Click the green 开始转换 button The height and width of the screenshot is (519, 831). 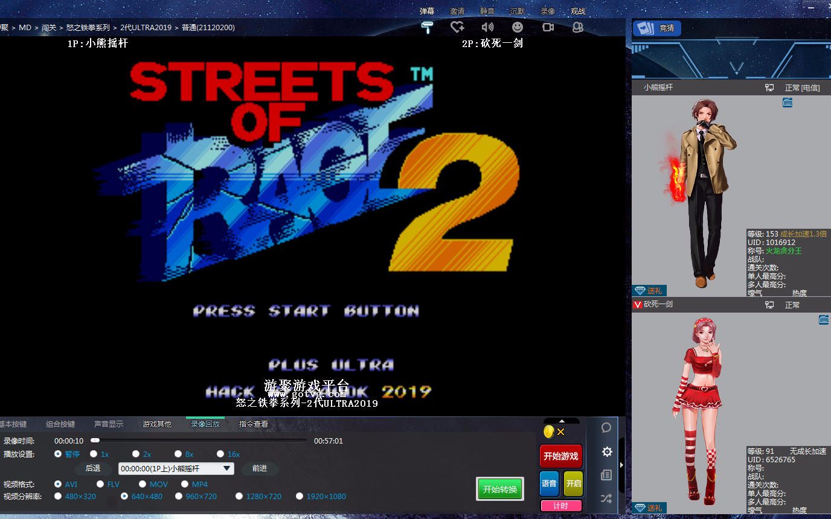coord(500,489)
